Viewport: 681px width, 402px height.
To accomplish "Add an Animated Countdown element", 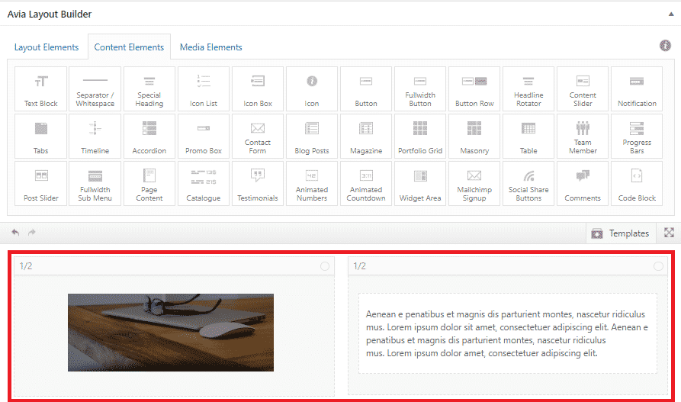I will (366, 183).
